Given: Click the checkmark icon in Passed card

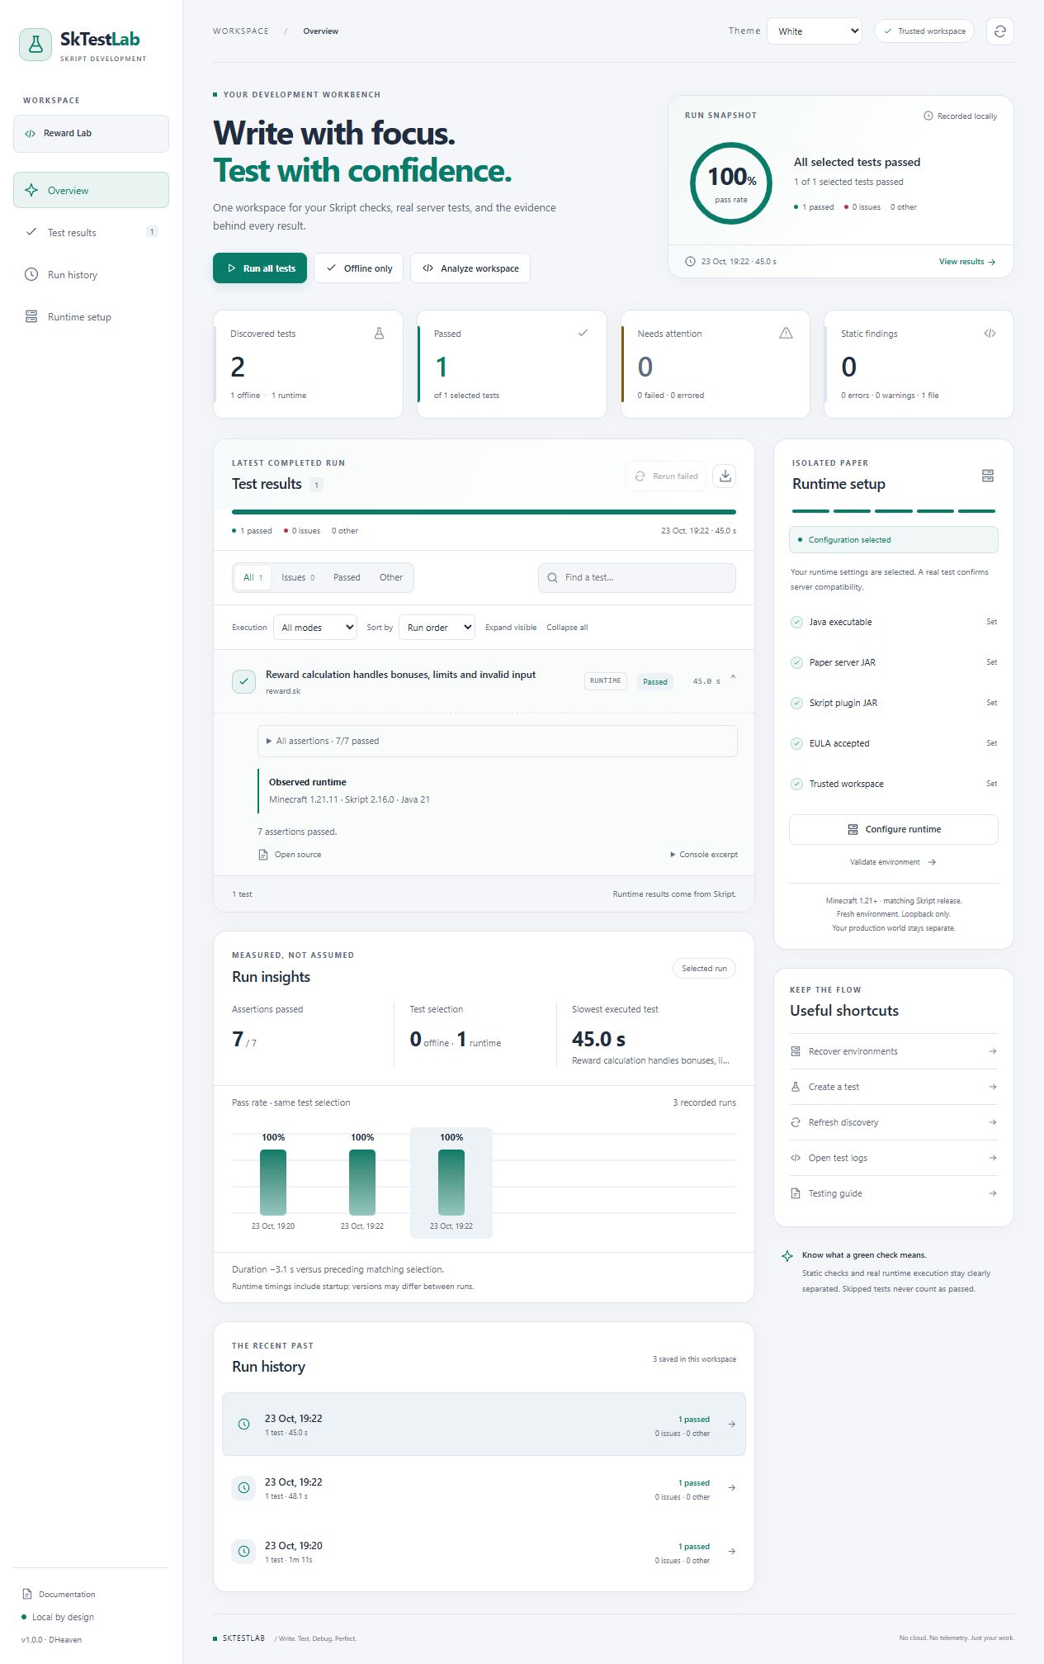Looking at the screenshot, I should click(583, 333).
